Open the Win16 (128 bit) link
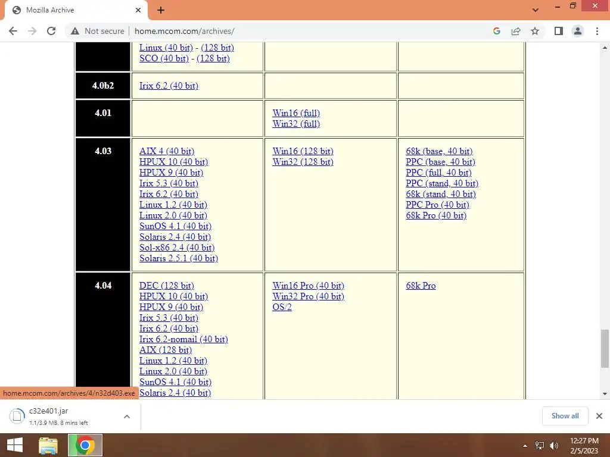The width and height of the screenshot is (610, 457). click(x=303, y=151)
